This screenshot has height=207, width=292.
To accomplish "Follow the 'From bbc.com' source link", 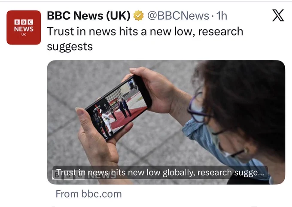I will click(88, 194).
